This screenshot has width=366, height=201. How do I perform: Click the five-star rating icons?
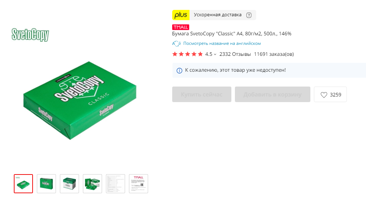click(187, 54)
